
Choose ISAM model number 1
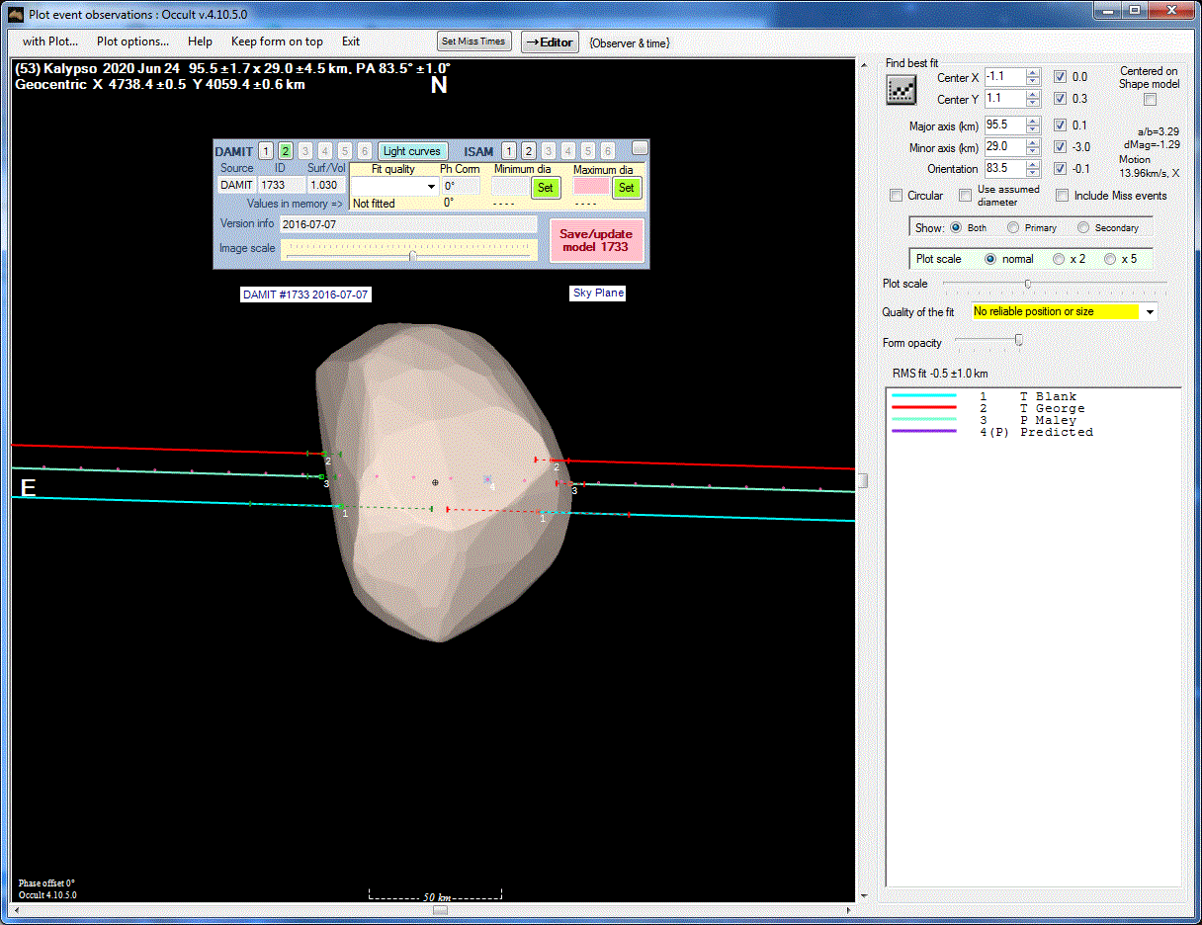click(508, 151)
